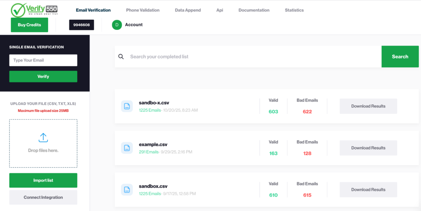Click the file icon beside sandbo-x.csv
The height and width of the screenshot is (211, 421).
127,106
